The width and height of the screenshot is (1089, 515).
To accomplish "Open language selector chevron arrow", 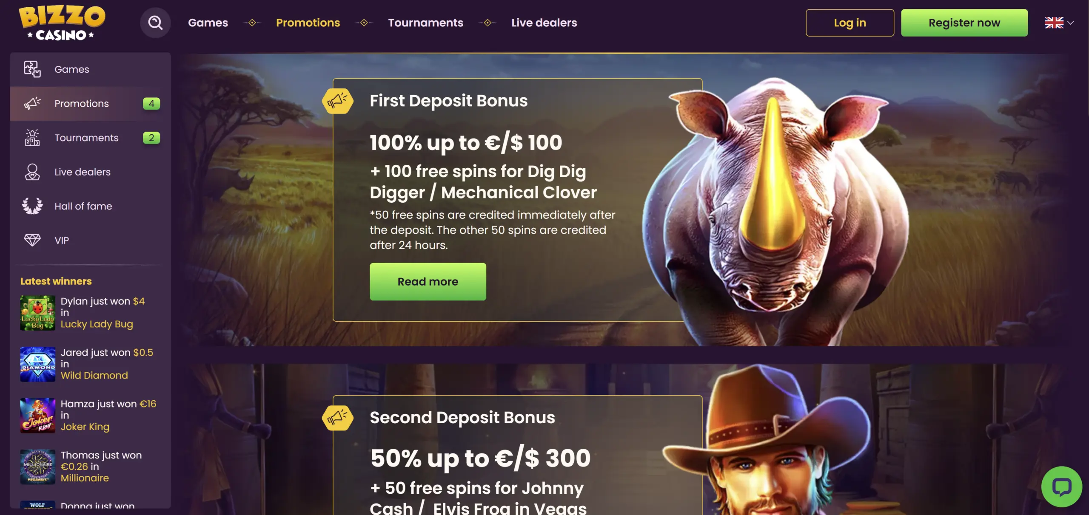I will [1071, 23].
